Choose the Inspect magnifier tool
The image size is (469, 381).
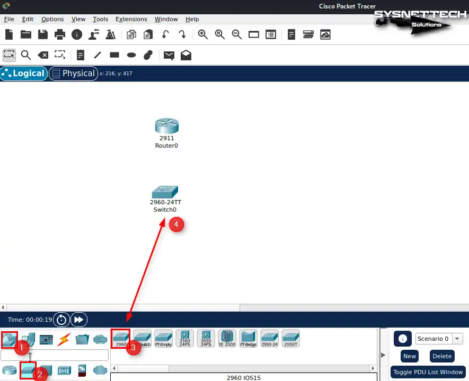coord(26,55)
